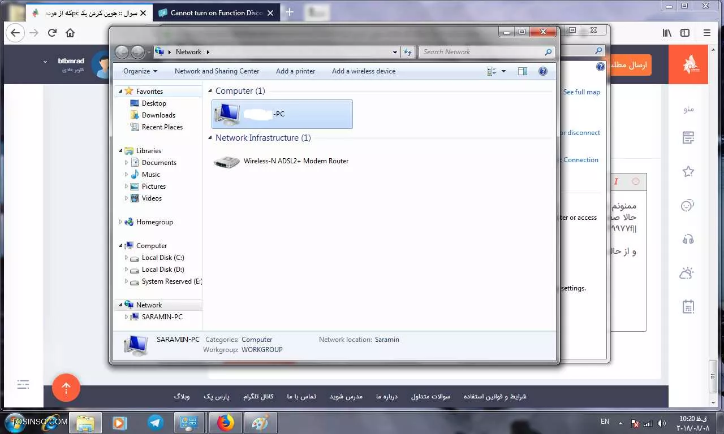Switch to Cannot turn on Function Discovery tab
Screen dimensions: 724x434
coord(216,12)
